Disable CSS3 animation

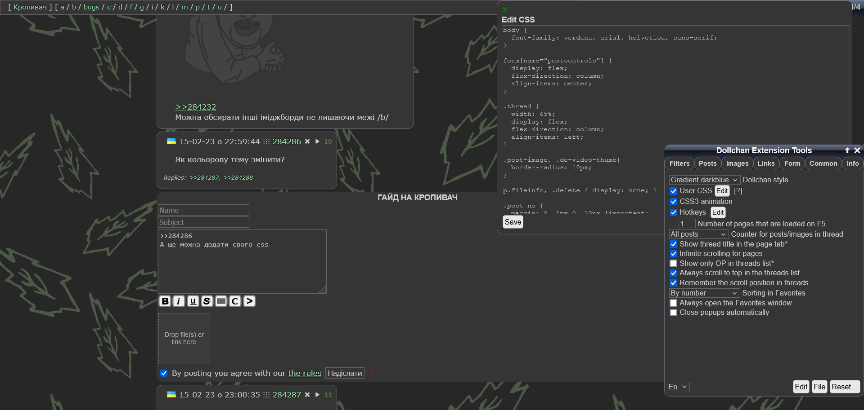(x=674, y=202)
